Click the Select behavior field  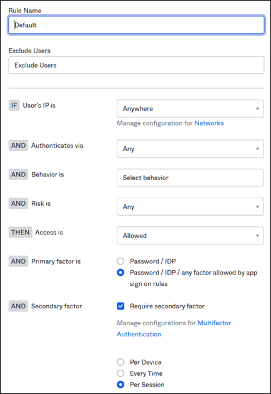click(x=190, y=178)
